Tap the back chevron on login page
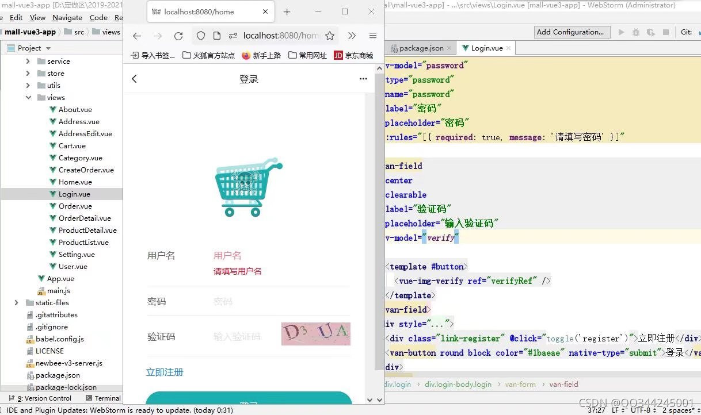This screenshot has height=415, width=701. point(134,79)
